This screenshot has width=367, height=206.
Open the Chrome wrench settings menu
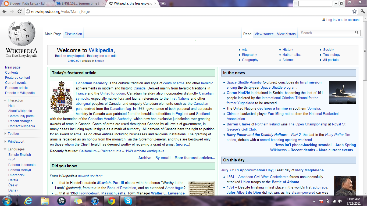pyautogui.click(x=363, y=12)
